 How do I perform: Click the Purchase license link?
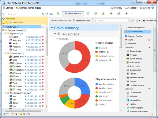26,8
